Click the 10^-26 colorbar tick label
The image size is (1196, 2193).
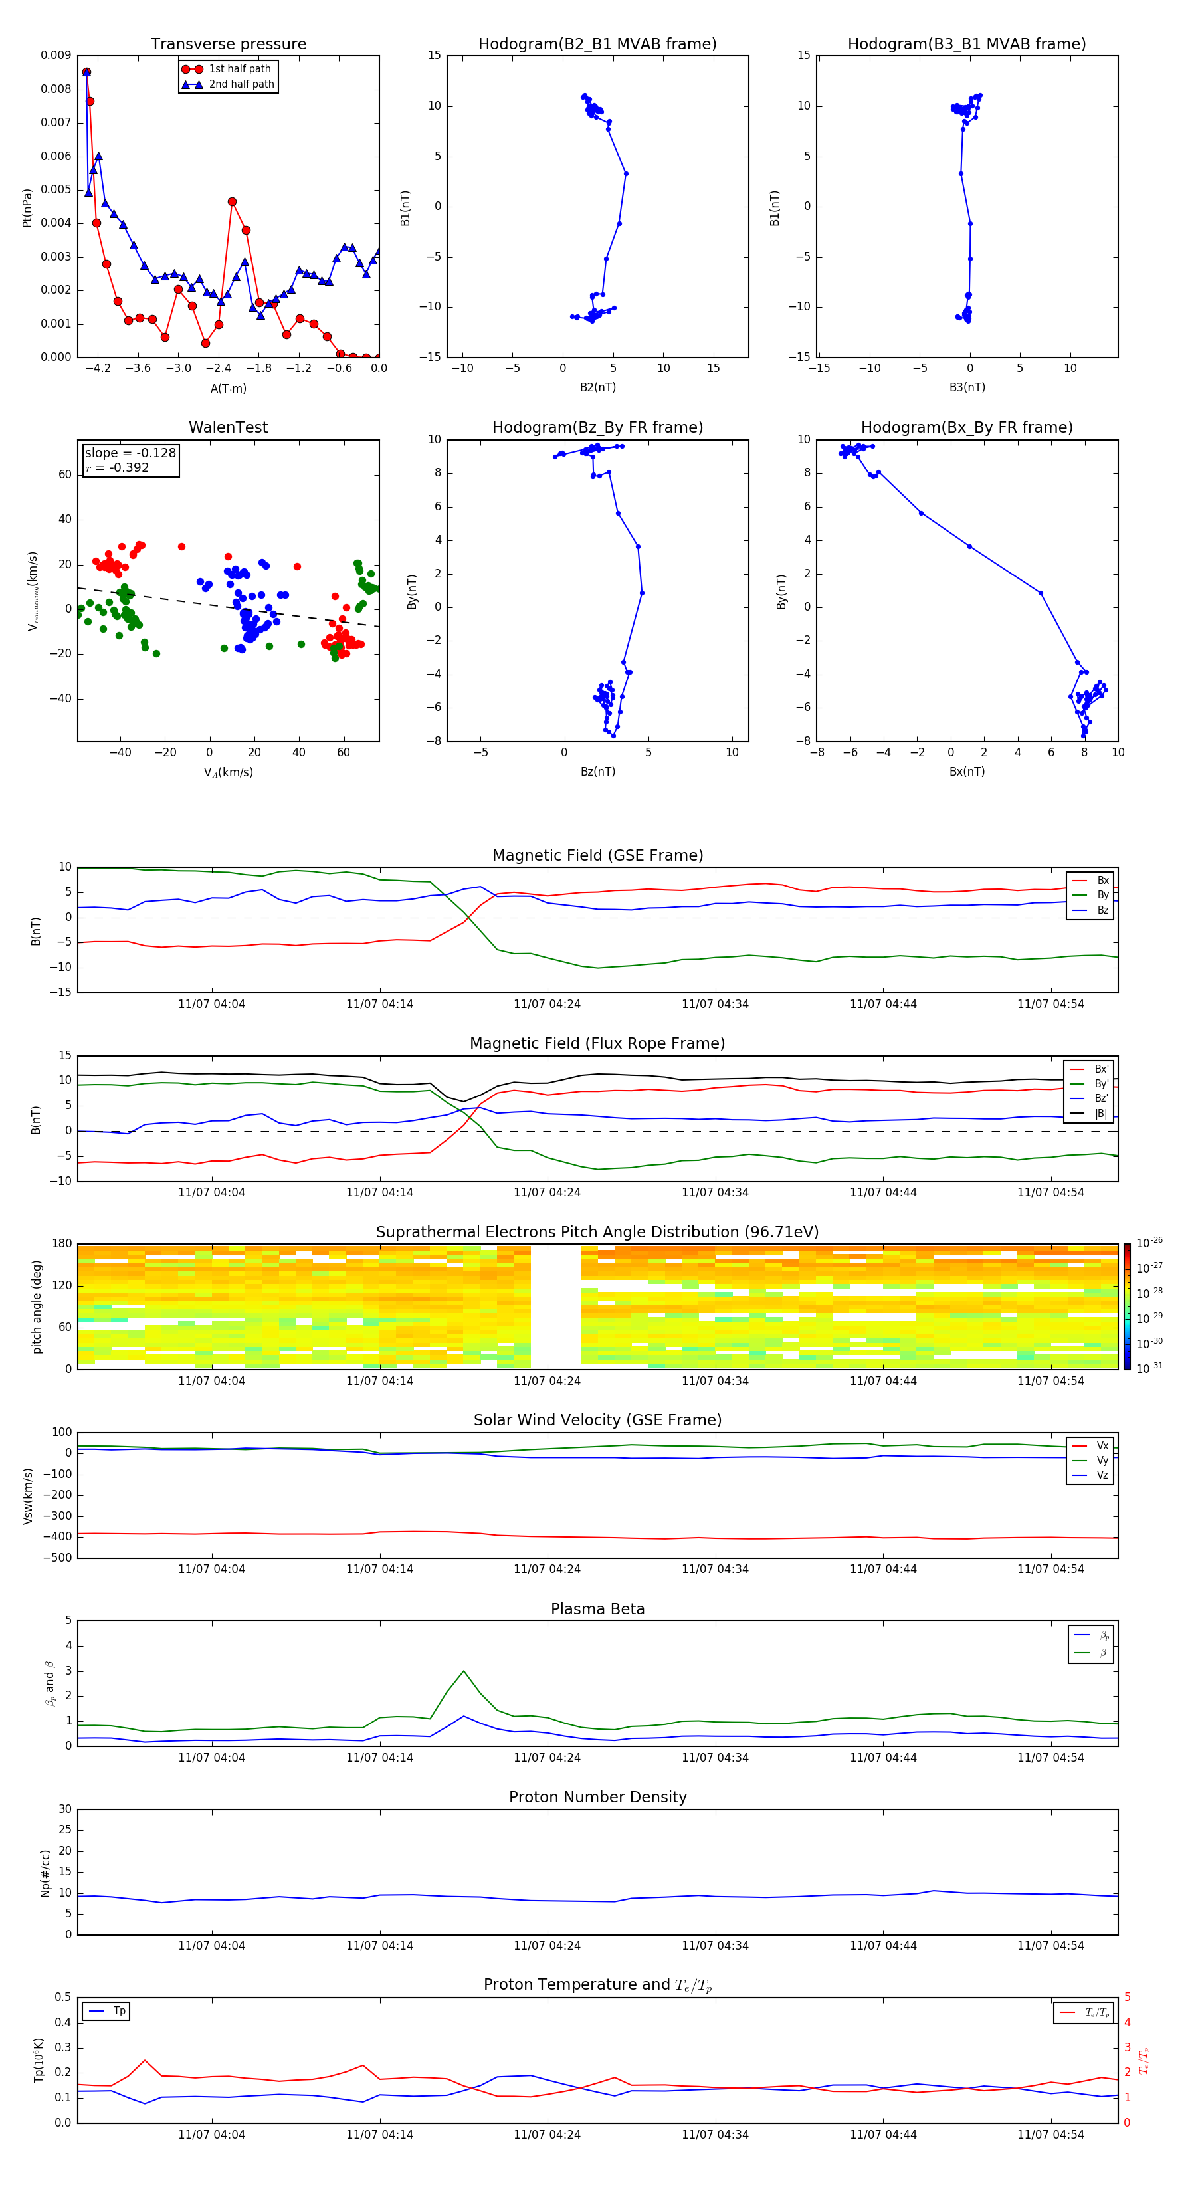pyautogui.click(x=1149, y=1243)
